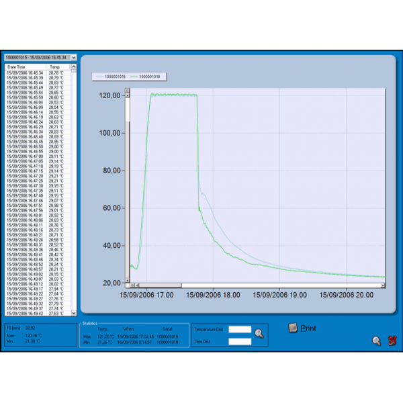Click the Temp. column header
The width and height of the screenshot is (403, 403).
tap(55, 67)
